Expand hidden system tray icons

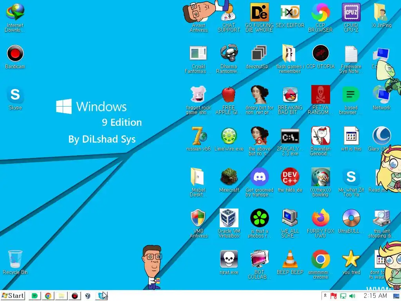pyautogui.click(x=325, y=296)
